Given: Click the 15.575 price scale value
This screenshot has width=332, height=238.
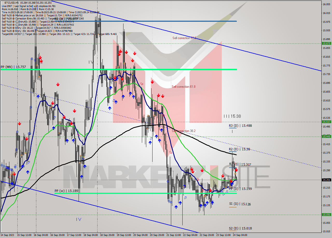Looking at the screenshot, I should 326,109.
